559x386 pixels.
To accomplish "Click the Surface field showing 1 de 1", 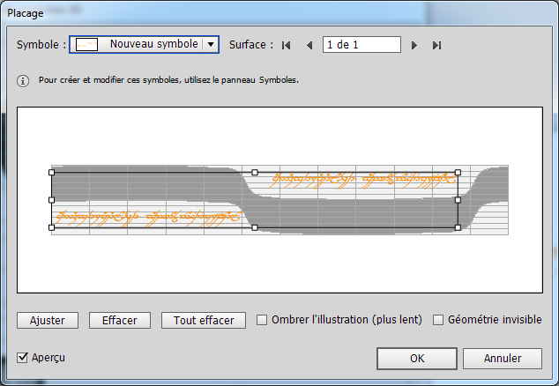I will [x=361, y=45].
